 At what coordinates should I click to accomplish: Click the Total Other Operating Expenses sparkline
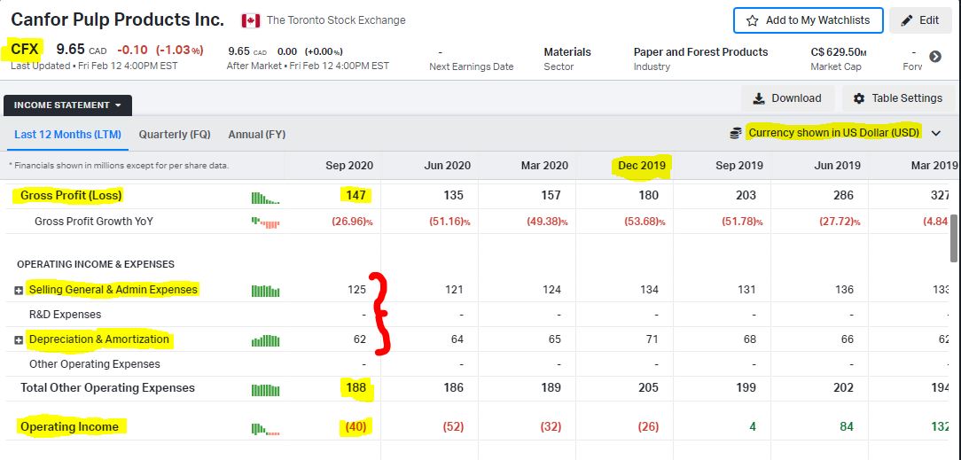pos(265,389)
